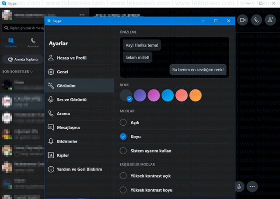Start an audio call in main Skype window

pos(256,20)
